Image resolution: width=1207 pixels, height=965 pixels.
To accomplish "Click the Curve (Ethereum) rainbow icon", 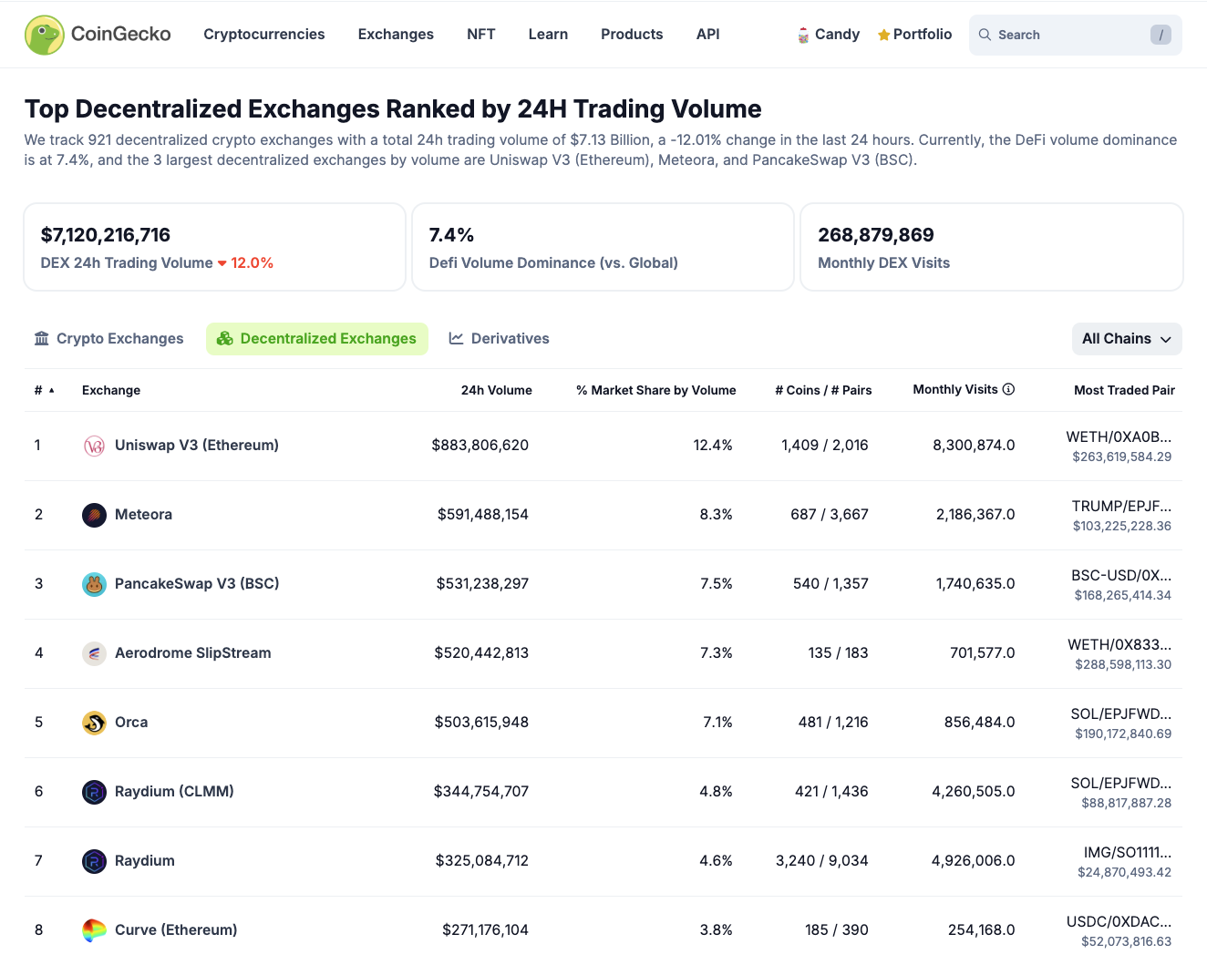I will tap(94, 930).
